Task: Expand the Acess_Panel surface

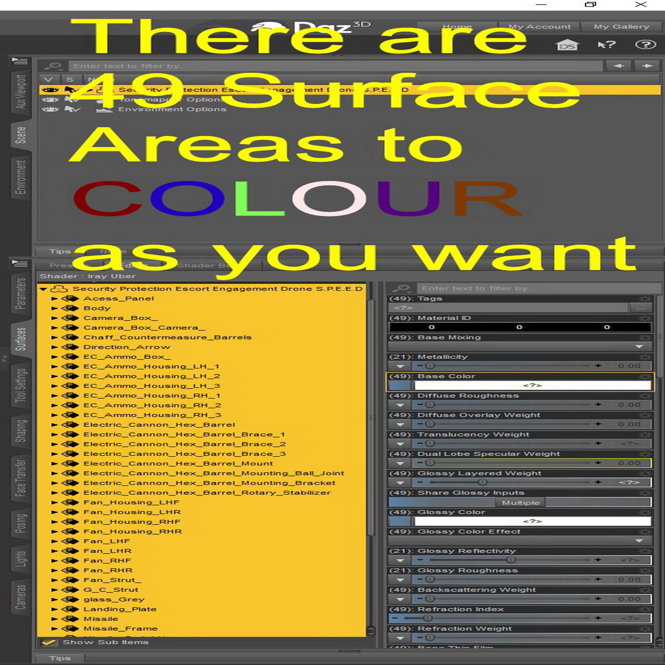Action: pos(54,298)
